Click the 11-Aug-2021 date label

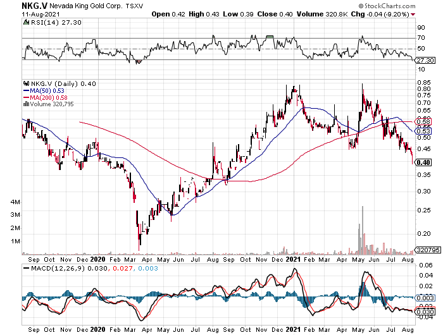tap(41, 14)
